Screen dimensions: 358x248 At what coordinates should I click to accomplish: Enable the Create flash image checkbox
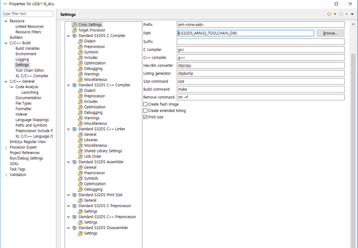145,104
